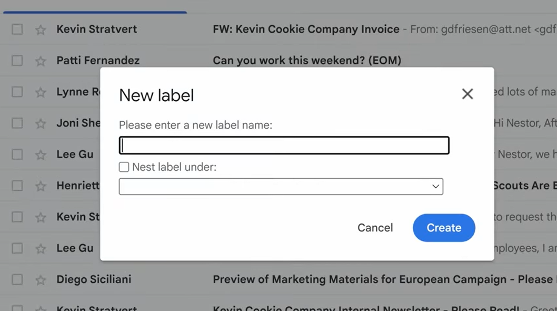Select Diego Siciliani's email checkbox
The image size is (557, 311).
click(17, 279)
